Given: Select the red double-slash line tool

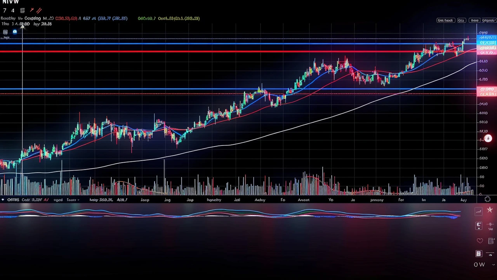Looking at the screenshot, I should point(39,10).
